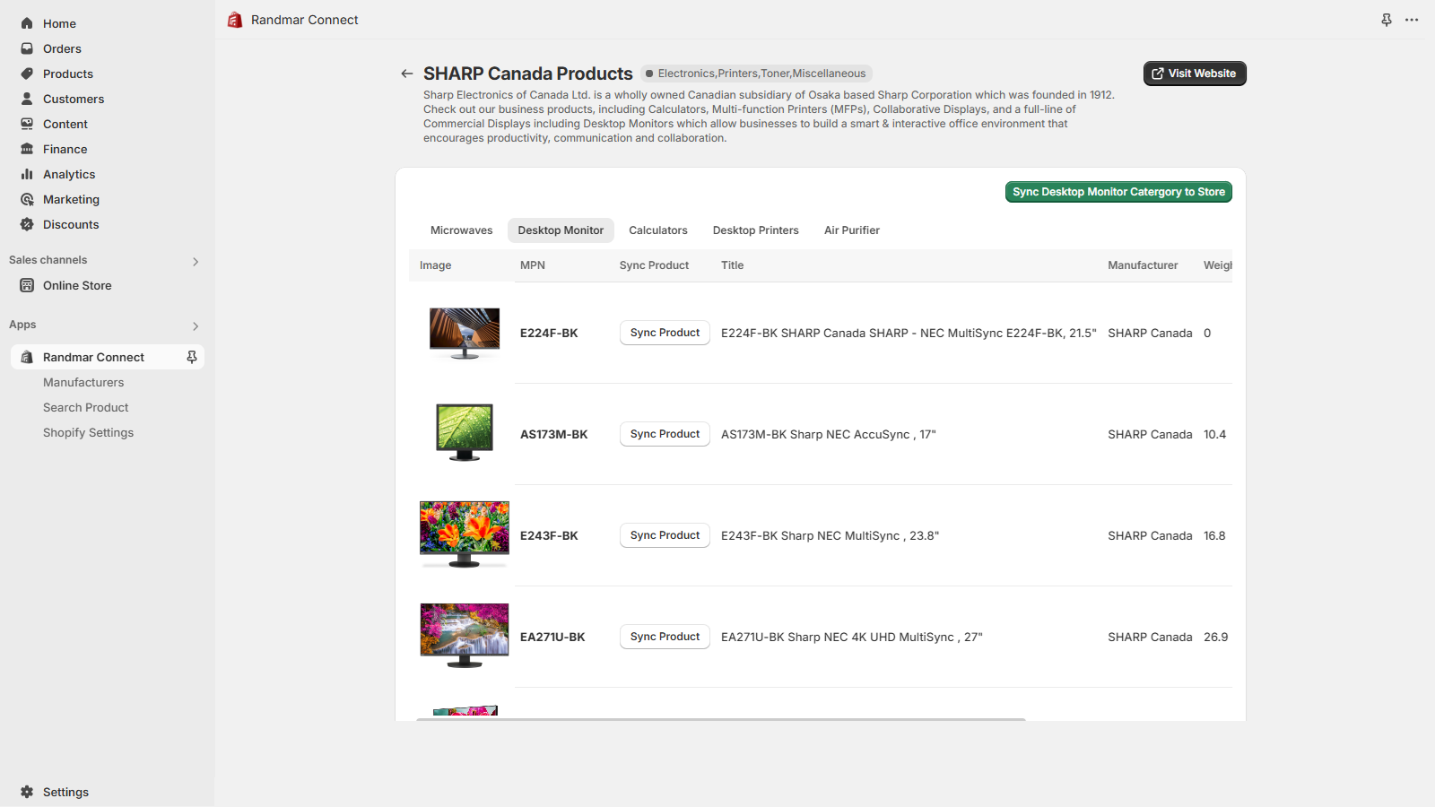1435x807 pixels.
Task: Sync Product for EA271U-BK
Action: click(665, 637)
